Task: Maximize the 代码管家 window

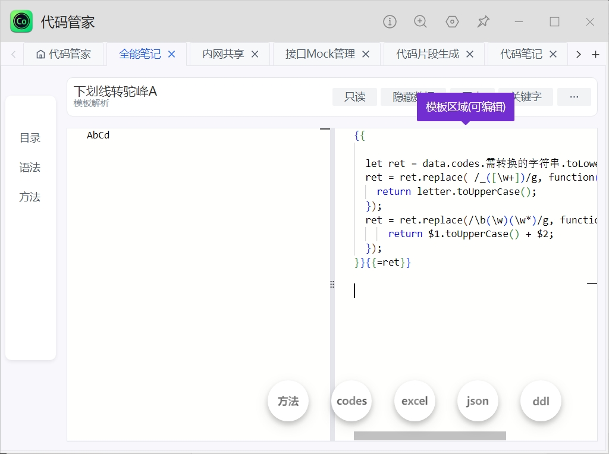Action: pyautogui.click(x=555, y=22)
